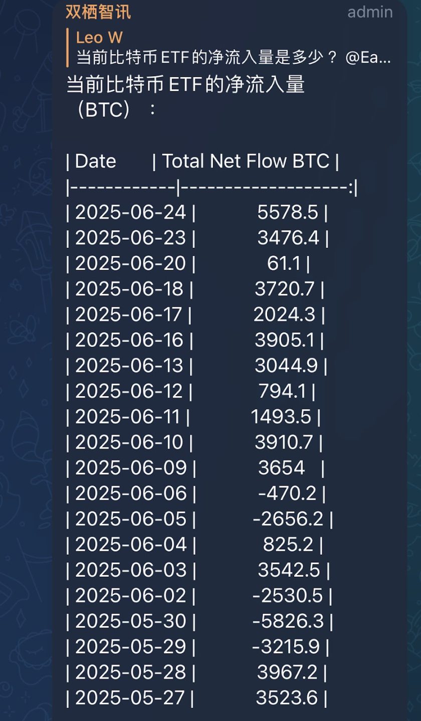This screenshot has height=721, width=421.
Task: Click the date 2025-06-16
Action: coord(129,340)
